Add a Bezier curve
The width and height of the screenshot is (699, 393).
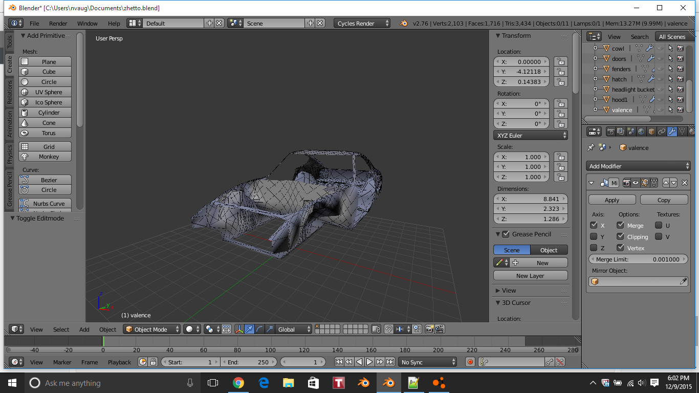tap(45, 180)
